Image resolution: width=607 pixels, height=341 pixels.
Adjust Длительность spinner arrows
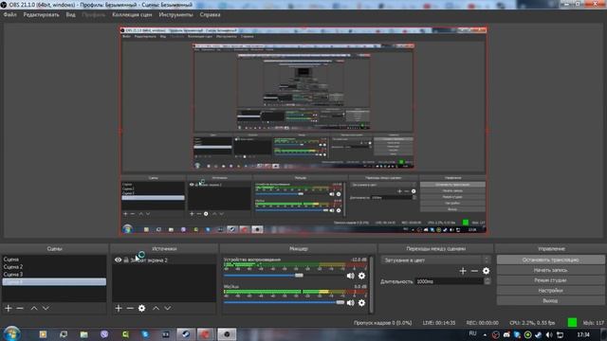[x=487, y=281]
